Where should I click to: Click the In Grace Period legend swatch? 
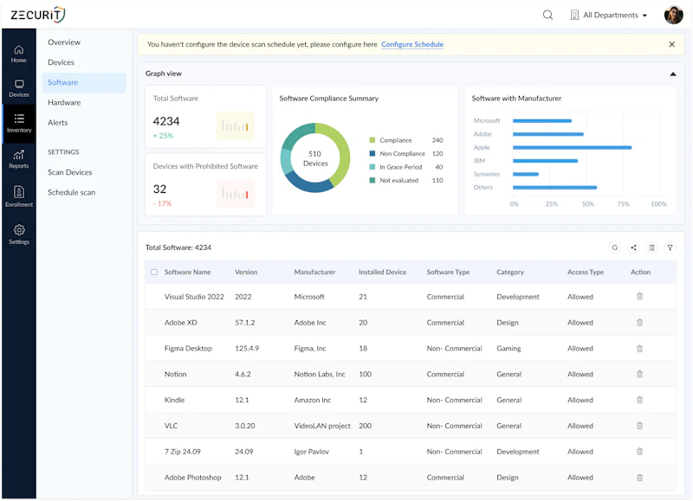[x=372, y=167]
